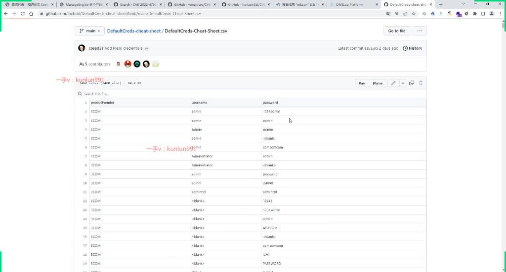Switch to the edu.cn search tab
506x272 pixels.
tap(300, 4)
